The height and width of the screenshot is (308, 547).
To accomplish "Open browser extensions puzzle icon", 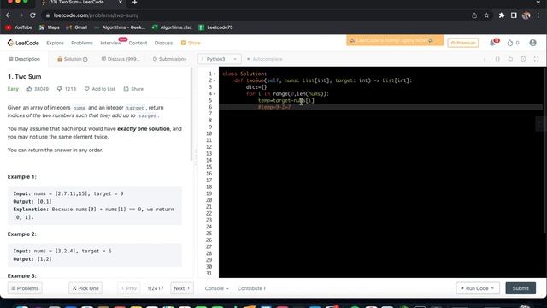I will pyautogui.click(x=502, y=15).
